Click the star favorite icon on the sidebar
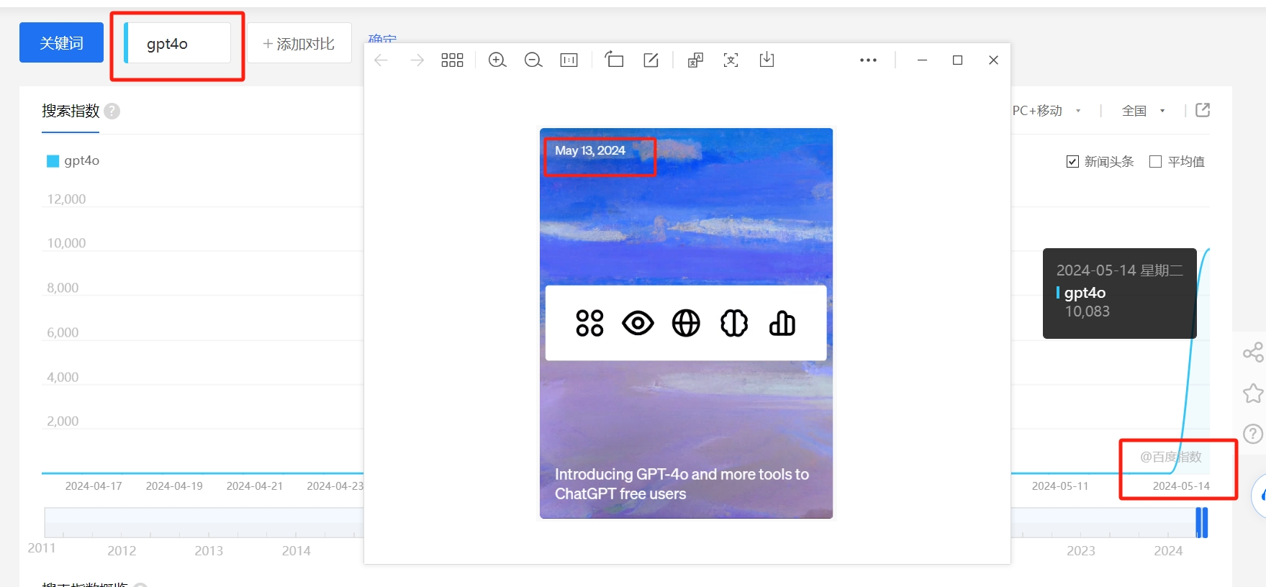Screen dimensions: 1266x587 coord(1253,393)
